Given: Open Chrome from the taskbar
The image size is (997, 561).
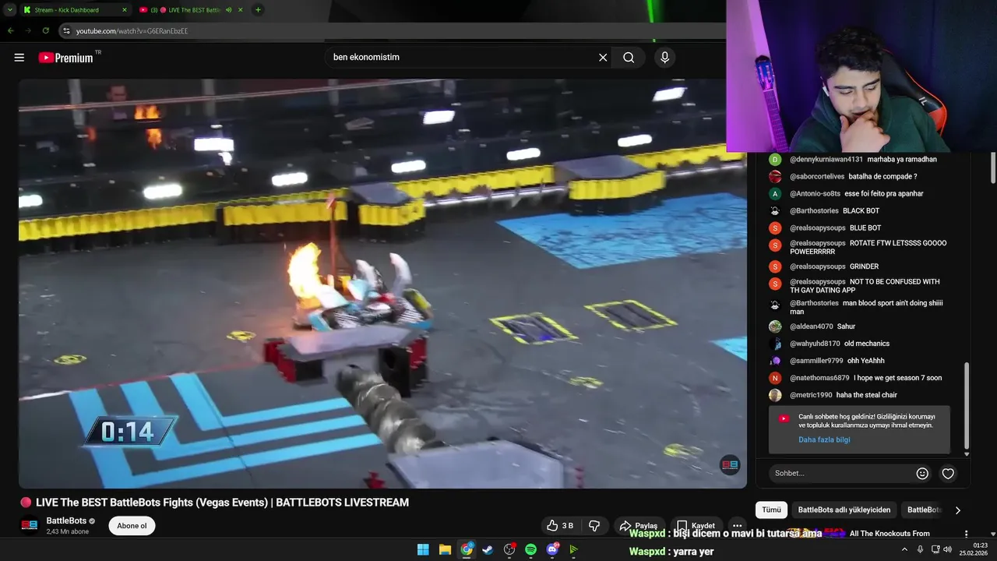Looking at the screenshot, I should (x=467, y=549).
